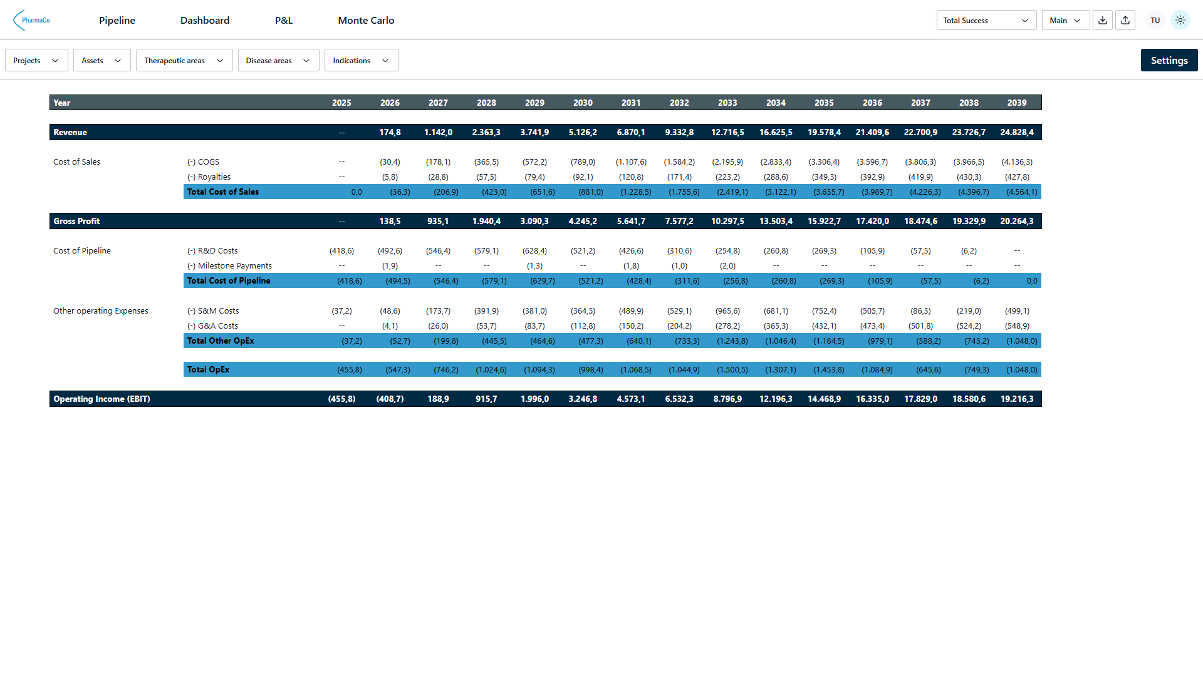Go to the P&L section
Screen dimensions: 1203x676
283,20
